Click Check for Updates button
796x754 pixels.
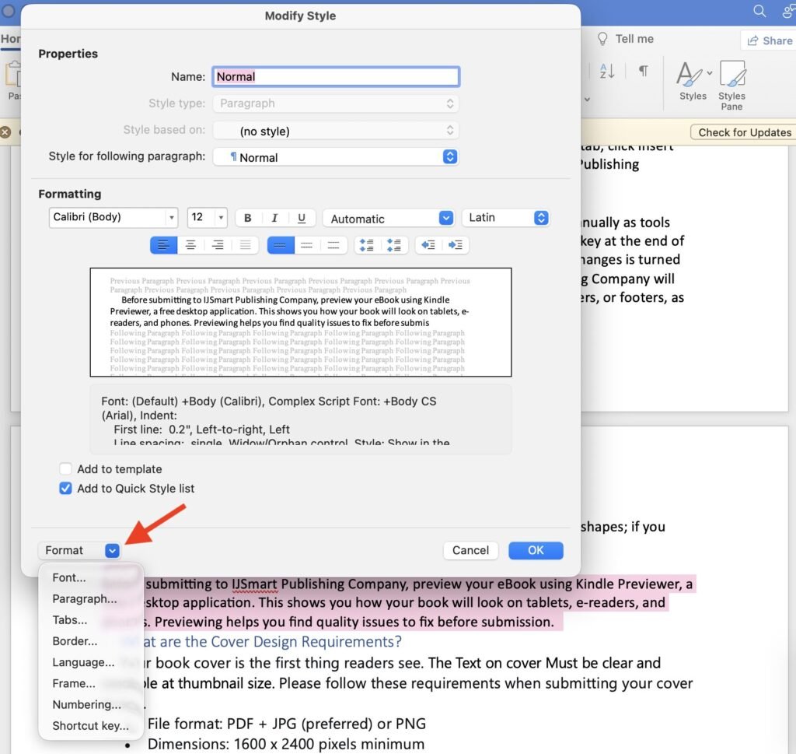tap(744, 132)
